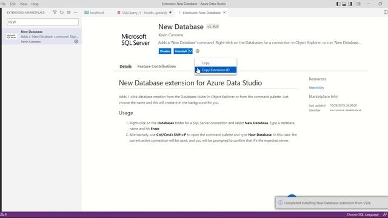
Task: Click the New Database title heading
Action: tap(181, 27)
